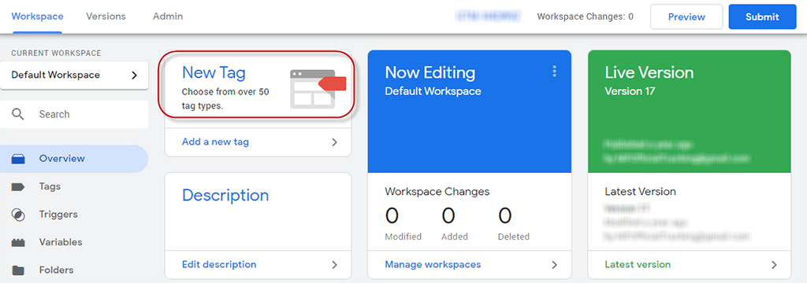Click the Preview button
Screen dimensions: 807x283
tap(686, 17)
